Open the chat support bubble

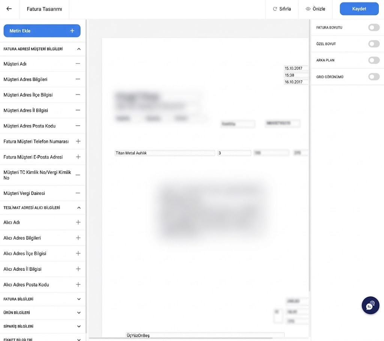click(370, 305)
